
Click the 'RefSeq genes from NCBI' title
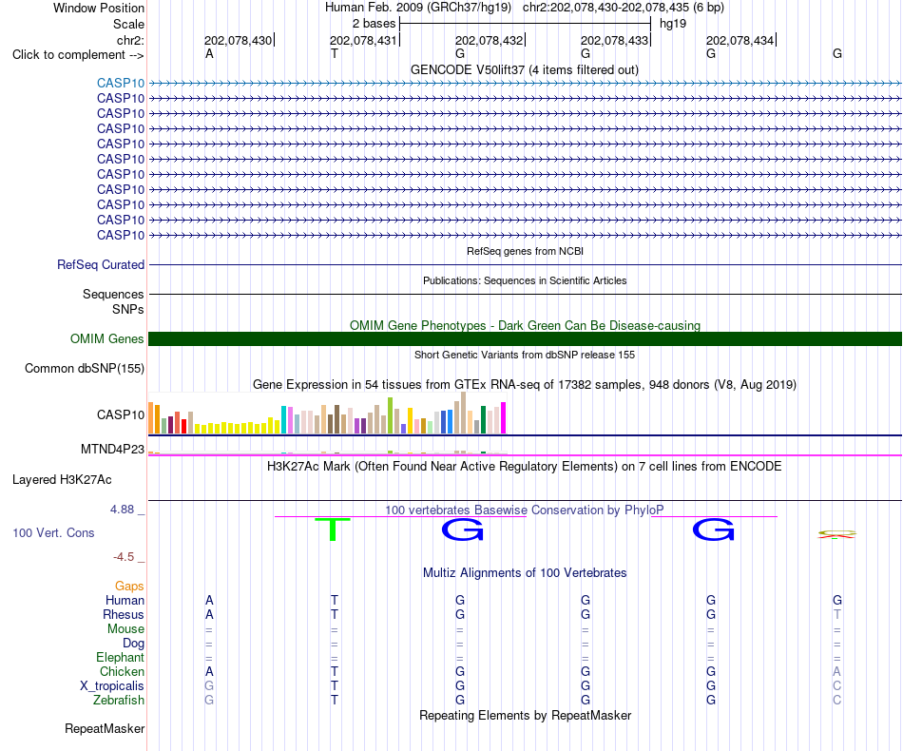pyautogui.click(x=525, y=251)
